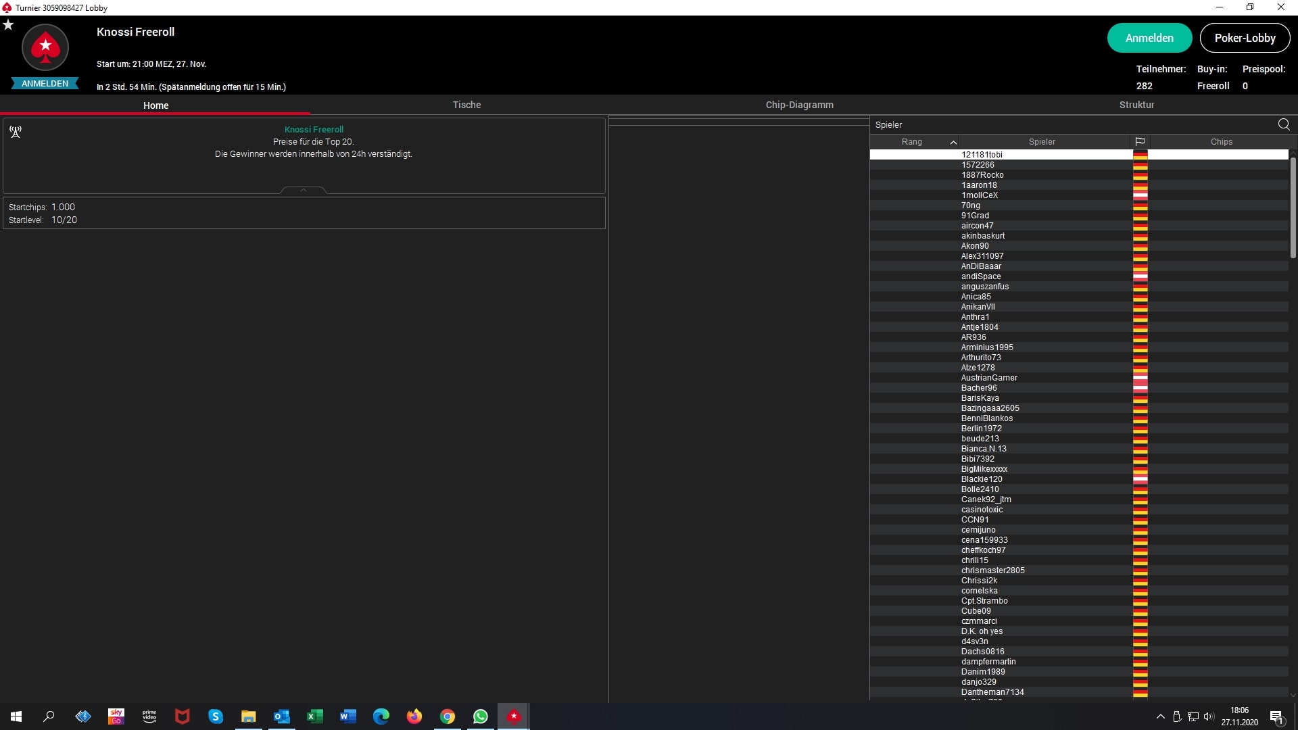Open Word from taskbar
1298x730 pixels.
pos(348,716)
